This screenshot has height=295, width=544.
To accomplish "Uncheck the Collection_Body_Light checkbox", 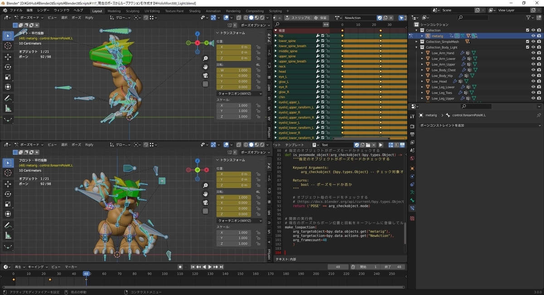I will click(527, 47).
